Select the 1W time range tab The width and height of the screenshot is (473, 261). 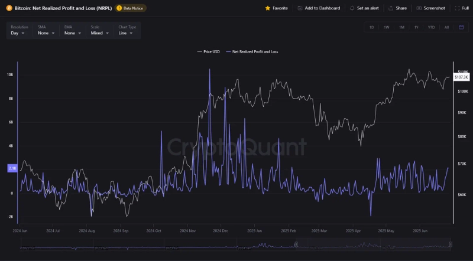[386, 27]
